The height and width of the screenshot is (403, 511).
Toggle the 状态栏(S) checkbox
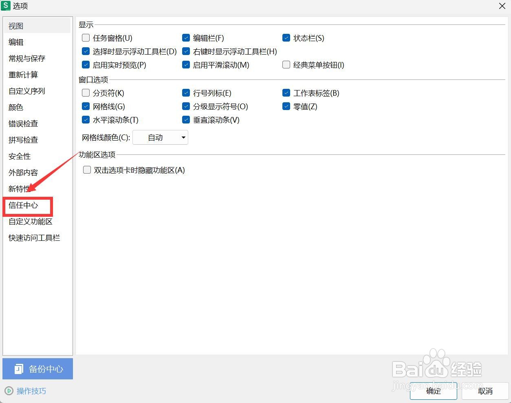pyautogui.click(x=286, y=38)
